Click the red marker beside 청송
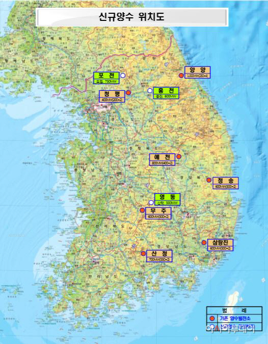Viewport: 268px width, 344px height. click(x=209, y=180)
